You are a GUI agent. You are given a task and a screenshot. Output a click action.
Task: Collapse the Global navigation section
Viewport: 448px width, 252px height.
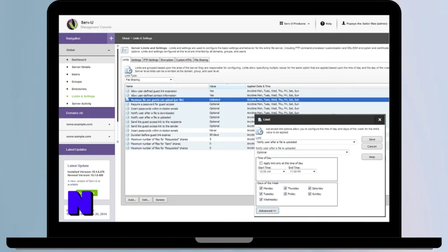point(109,50)
